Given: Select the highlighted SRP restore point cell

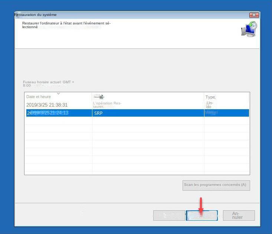Looking at the screenshot, I should (x=148, y=113).
